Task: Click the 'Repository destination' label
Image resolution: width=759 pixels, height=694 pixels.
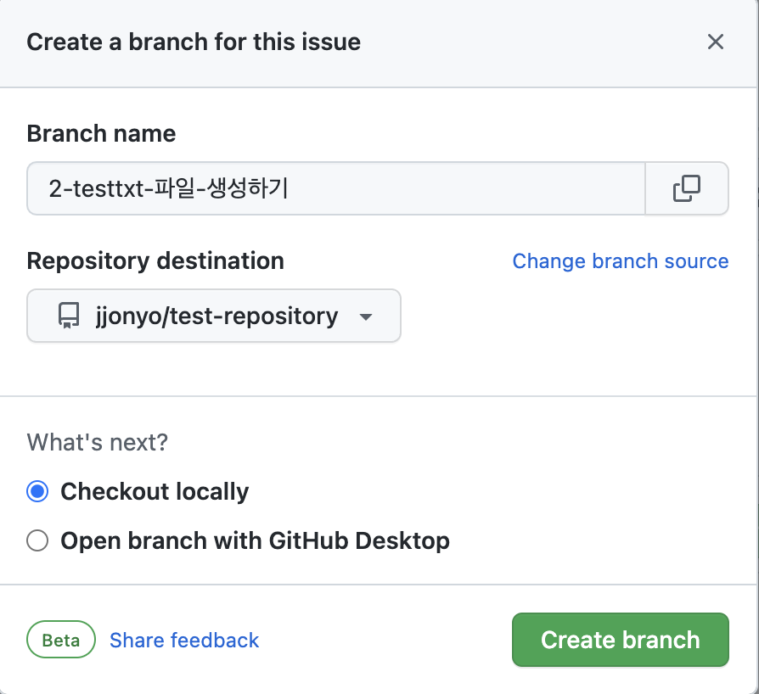Action: click(x=155, y=261)
